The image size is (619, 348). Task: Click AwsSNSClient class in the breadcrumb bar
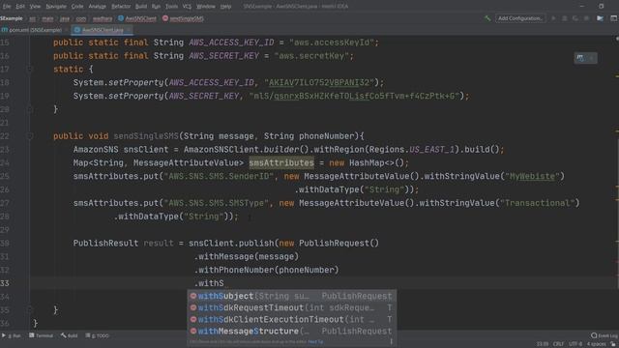click(137, 18)
